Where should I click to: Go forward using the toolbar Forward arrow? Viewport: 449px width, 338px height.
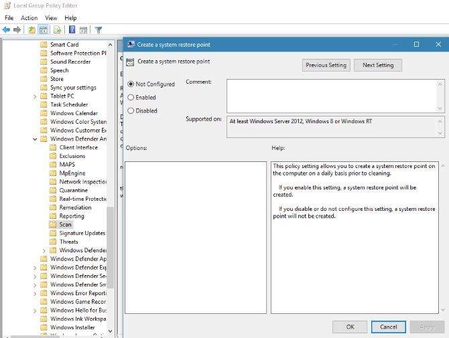pyautogui.click(x=17, y=29)
